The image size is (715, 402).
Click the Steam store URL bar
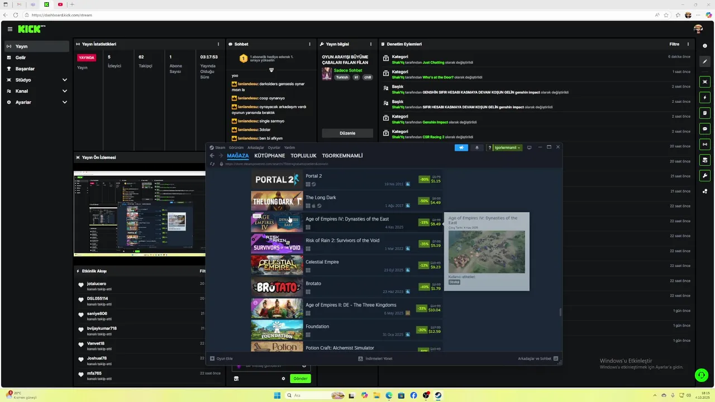(277, 164)
